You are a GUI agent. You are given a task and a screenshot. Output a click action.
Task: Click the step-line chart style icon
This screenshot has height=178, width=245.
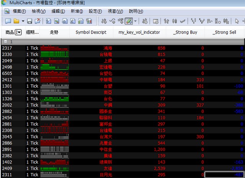click(x=210, y=21)
